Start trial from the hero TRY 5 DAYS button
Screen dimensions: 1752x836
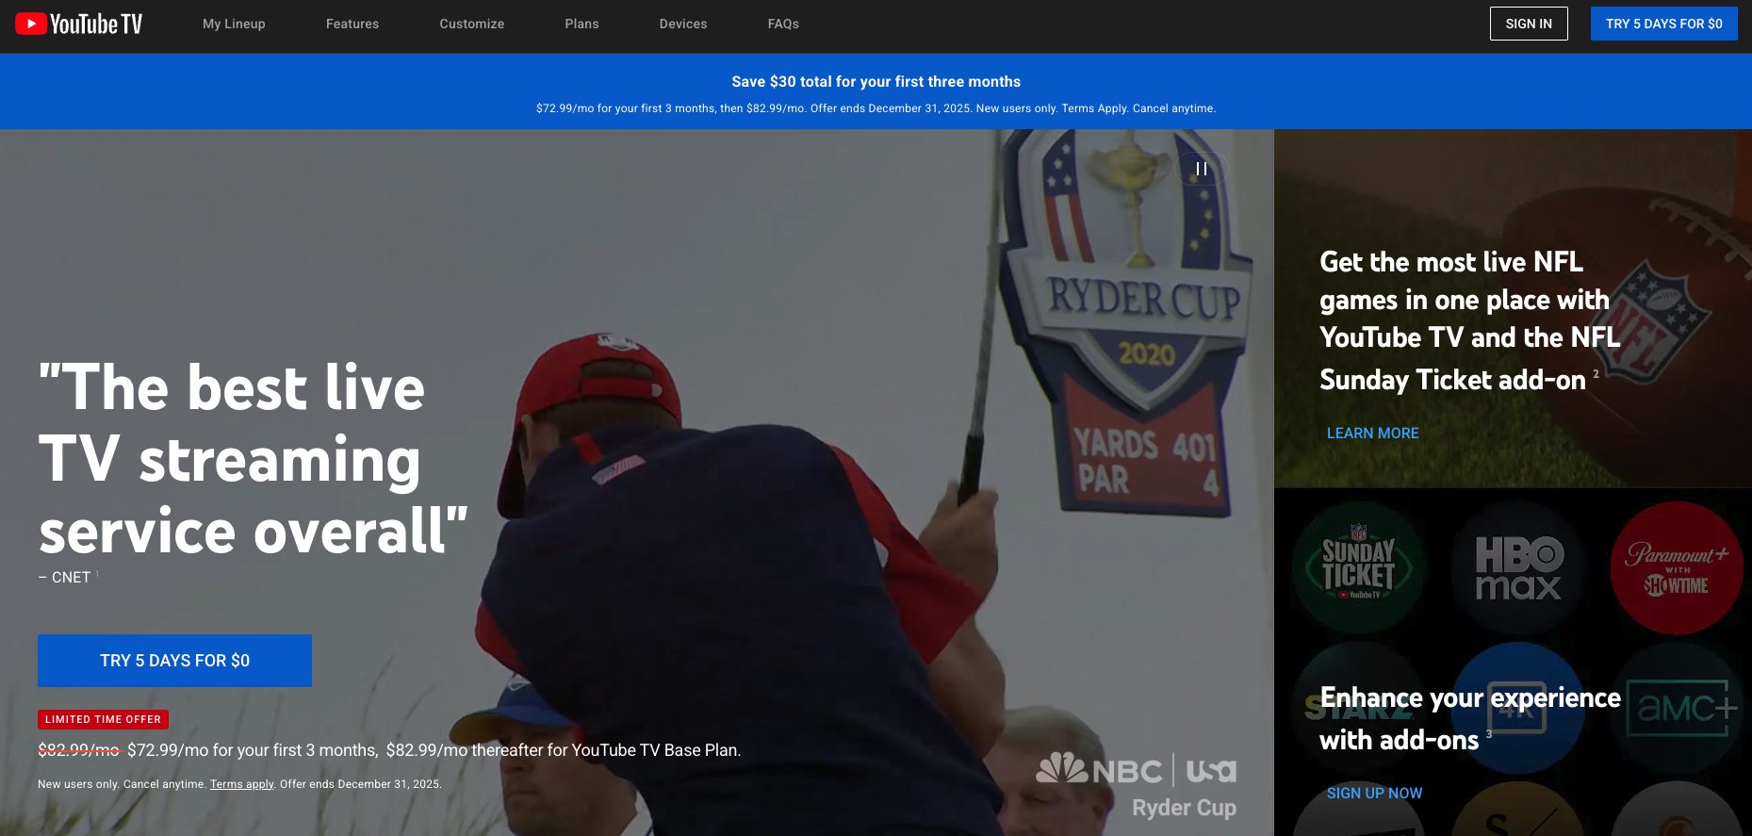point(174,661)
